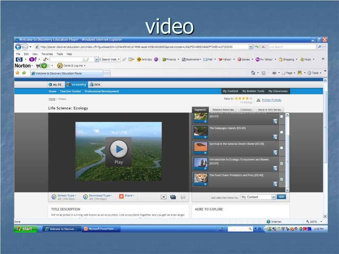This screenshot has height=254, width=339.
Task: Click the My Builder Tools button
Action: click(253, 91)
